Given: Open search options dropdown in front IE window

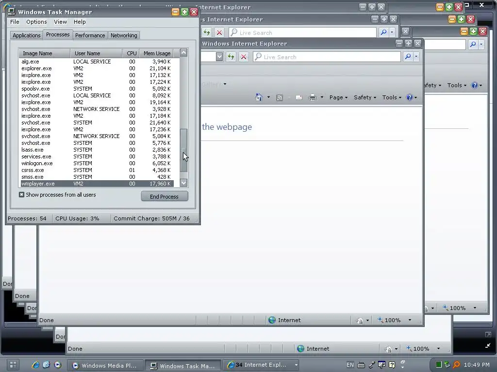Looking at the screenshot, I should point(416,57).
